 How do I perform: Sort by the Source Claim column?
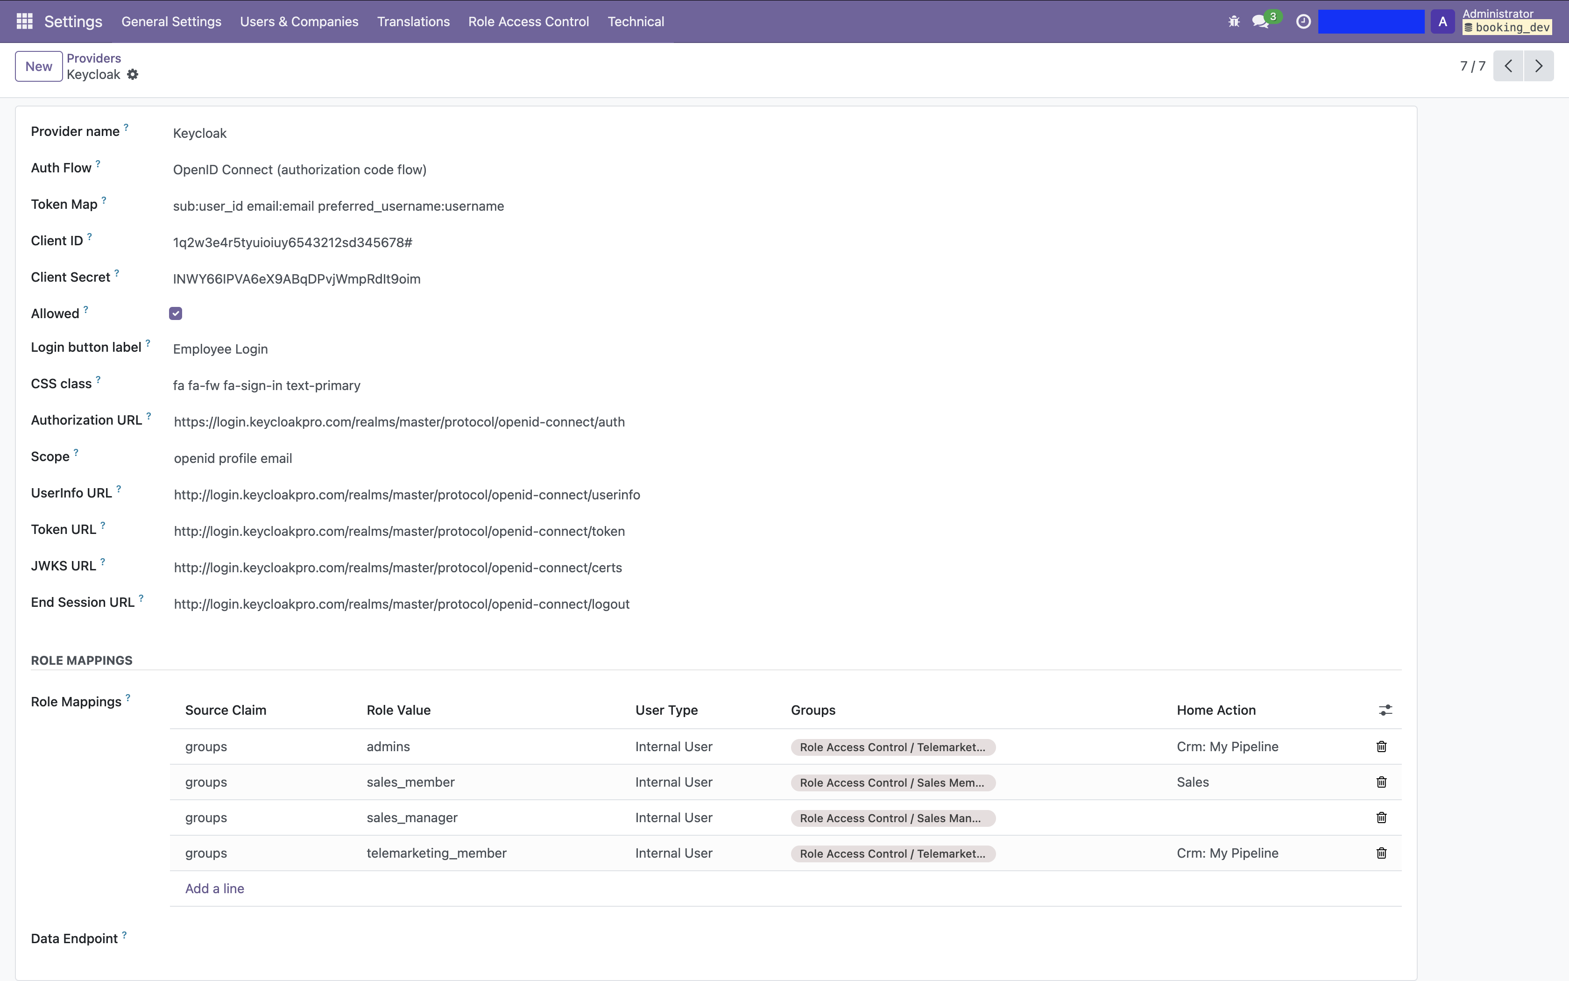(x=226, y=711)
